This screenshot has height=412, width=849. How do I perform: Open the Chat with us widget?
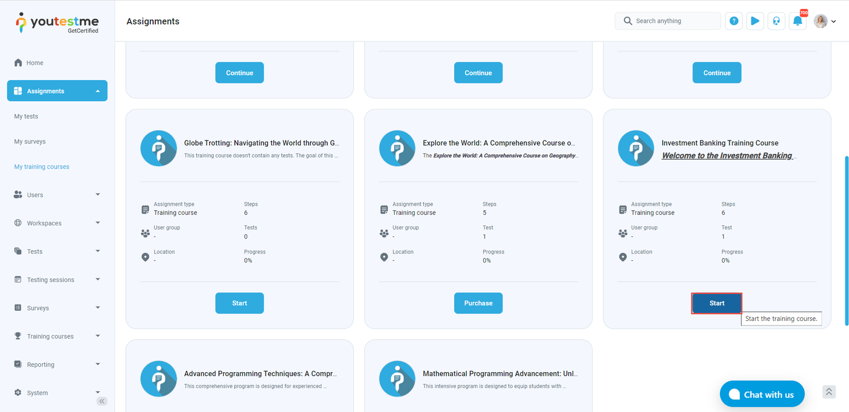tap(762, 394)
